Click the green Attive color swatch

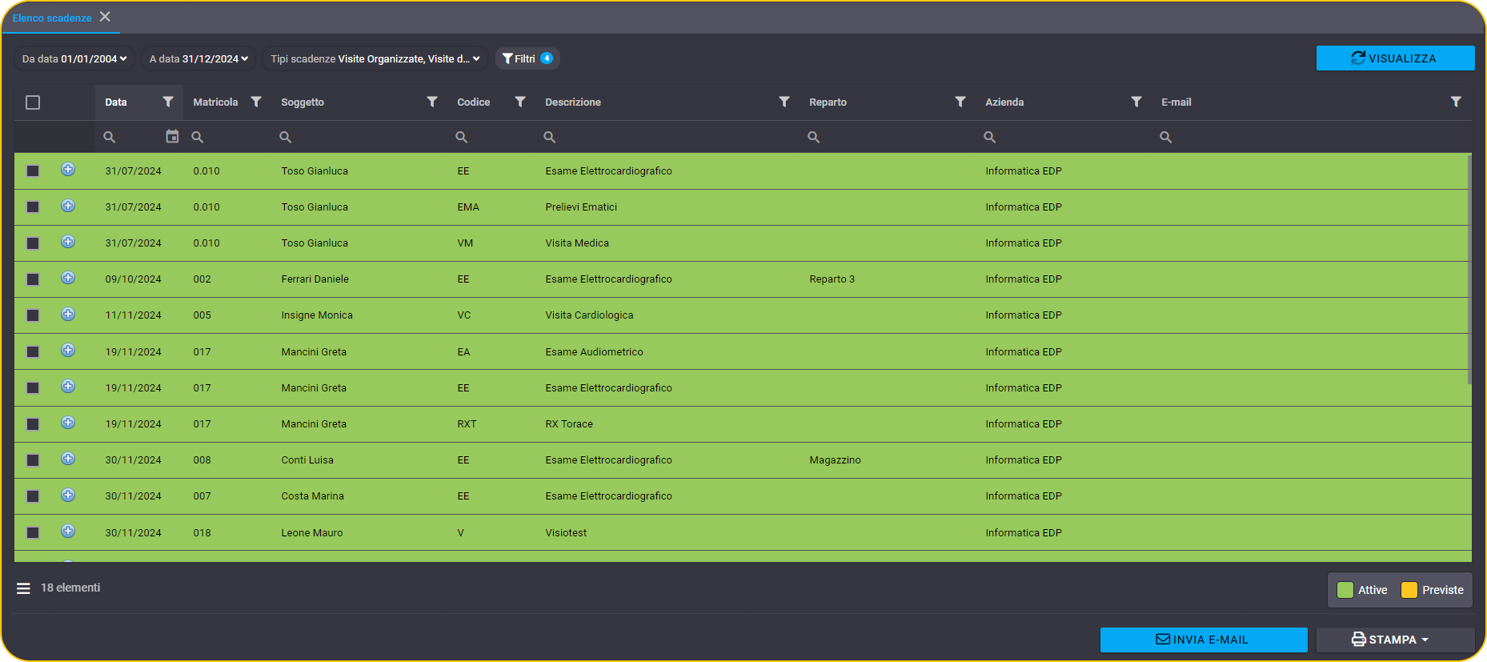[1345, 590]
